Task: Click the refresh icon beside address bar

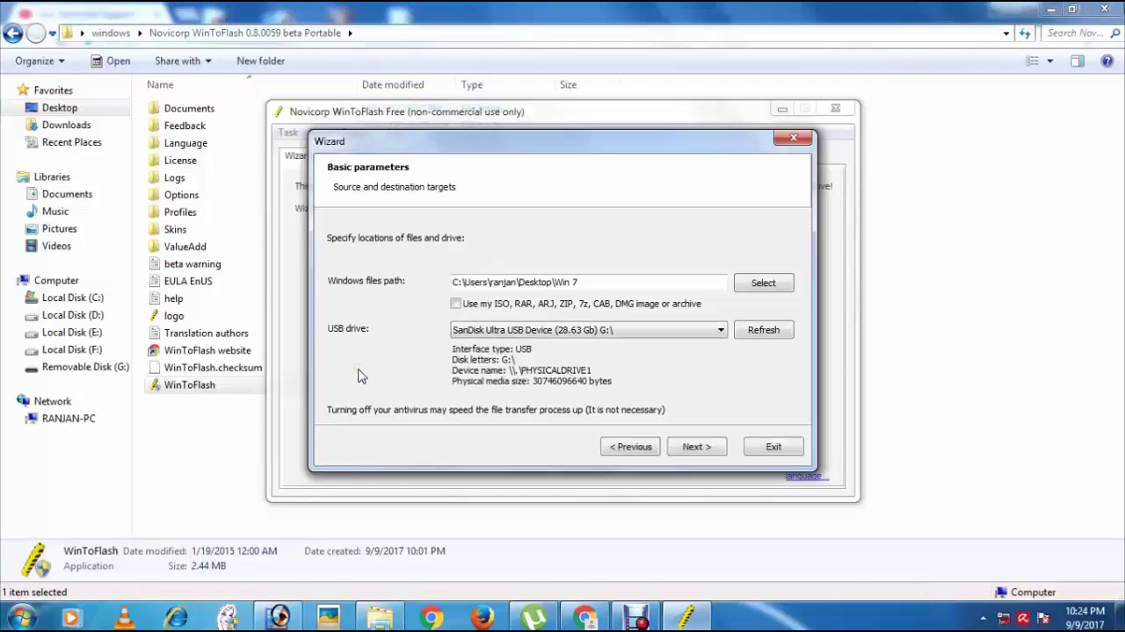Action: [x=1025, y=33]
